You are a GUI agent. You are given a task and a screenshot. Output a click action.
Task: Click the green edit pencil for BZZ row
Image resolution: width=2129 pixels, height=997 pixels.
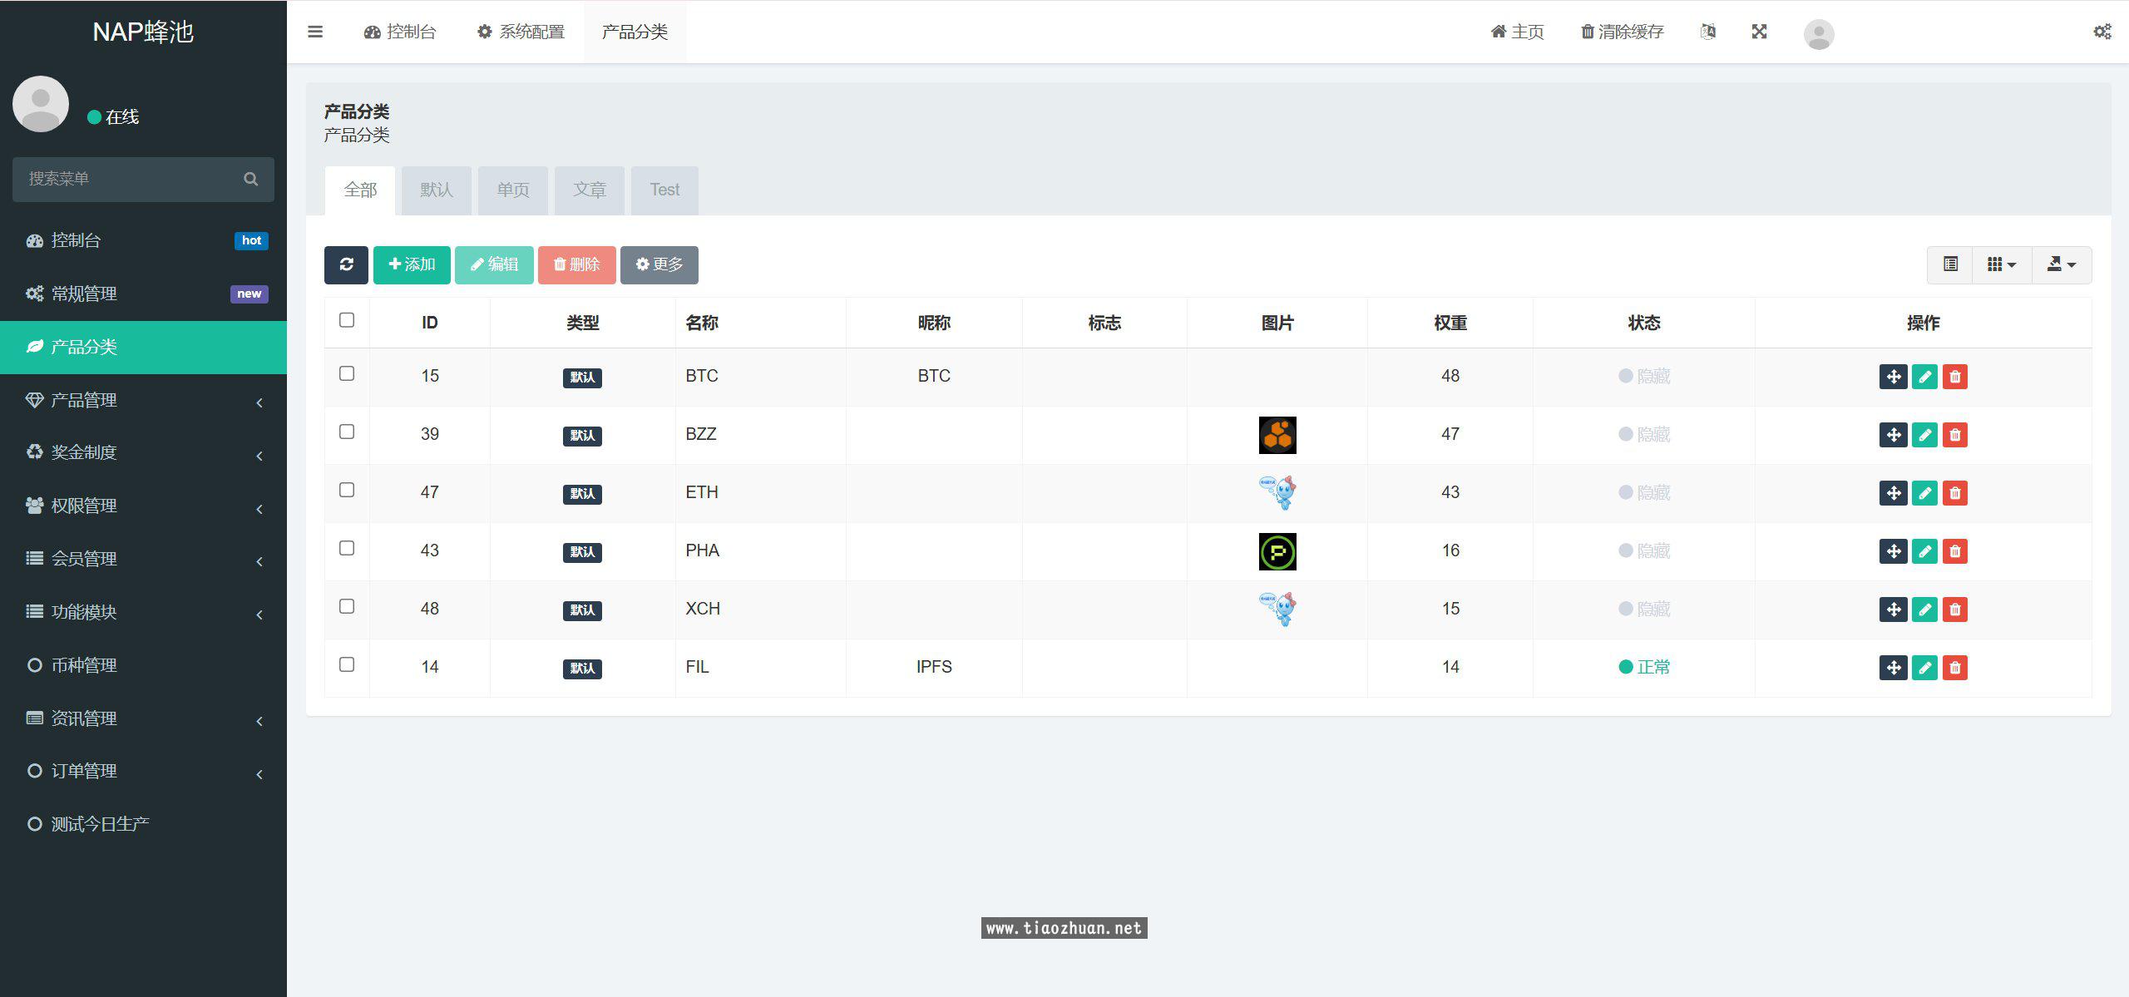click(x=1924, y=435)
